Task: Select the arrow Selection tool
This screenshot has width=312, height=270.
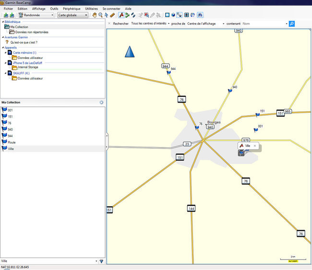Action: tap(106, 15)
